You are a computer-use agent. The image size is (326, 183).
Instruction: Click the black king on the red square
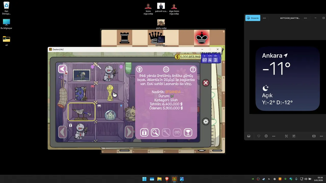[x=202, y=38]
